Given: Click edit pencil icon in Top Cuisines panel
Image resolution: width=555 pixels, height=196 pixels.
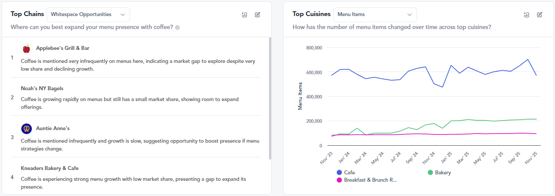Looking at the screenshot, I should click(539, 15).
